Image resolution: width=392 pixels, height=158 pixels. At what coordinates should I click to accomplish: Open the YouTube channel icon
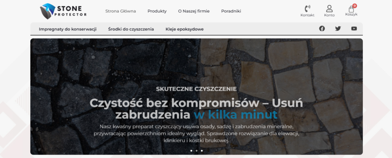(354, 29)
